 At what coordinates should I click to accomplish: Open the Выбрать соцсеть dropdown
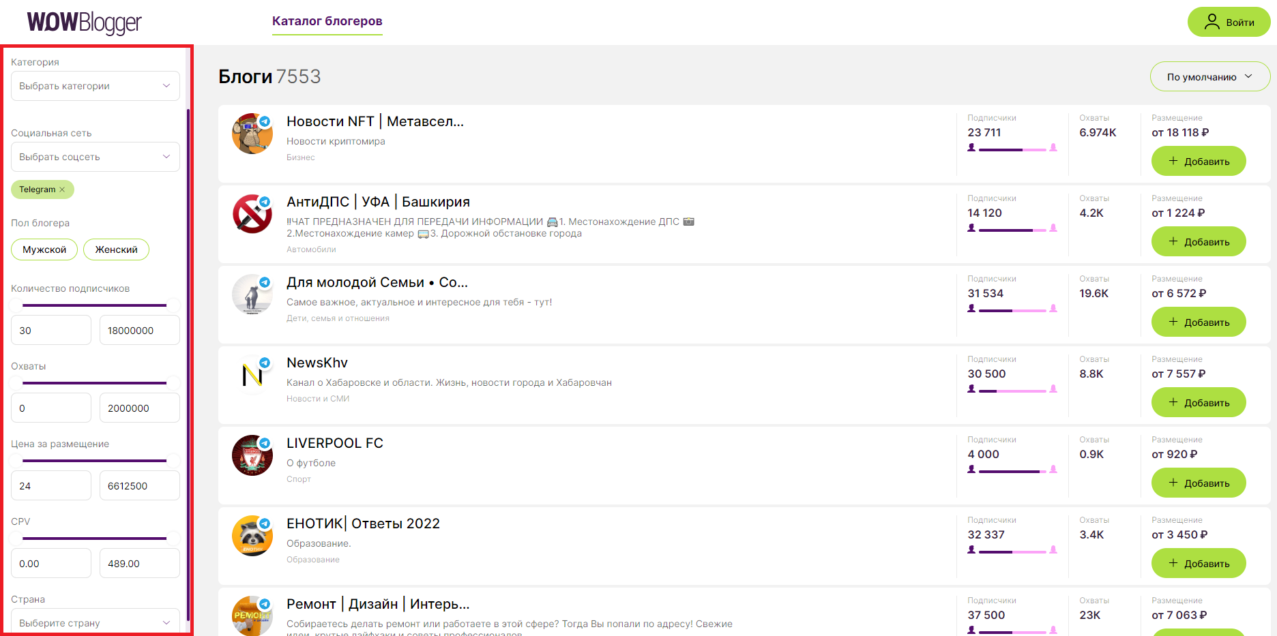96,157
